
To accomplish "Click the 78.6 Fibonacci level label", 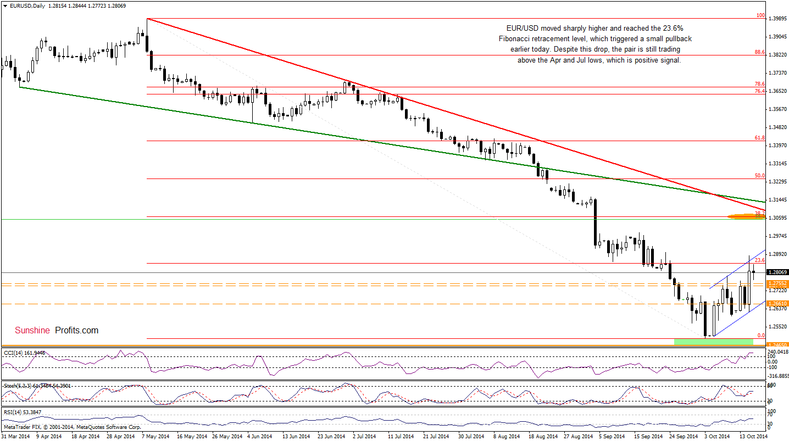I will pyautogui.click(x=760, y=84).
